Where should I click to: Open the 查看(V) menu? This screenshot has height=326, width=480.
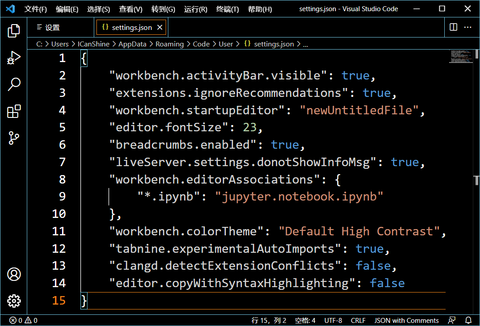[x=131, y=9]
